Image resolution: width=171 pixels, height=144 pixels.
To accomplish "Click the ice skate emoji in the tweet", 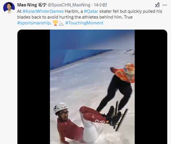I will click(x=61, y=23).
